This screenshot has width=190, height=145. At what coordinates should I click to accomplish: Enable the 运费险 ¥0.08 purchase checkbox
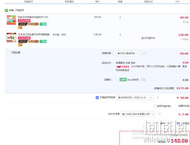tap(117, 80)
